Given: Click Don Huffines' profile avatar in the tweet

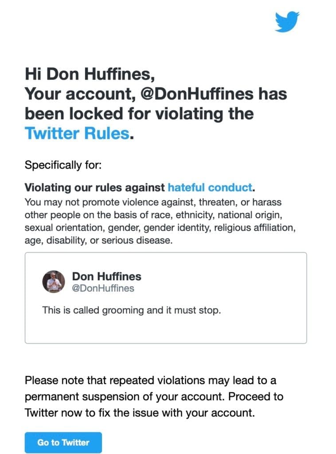Looking at the screenshot, I should click(54, 282).
